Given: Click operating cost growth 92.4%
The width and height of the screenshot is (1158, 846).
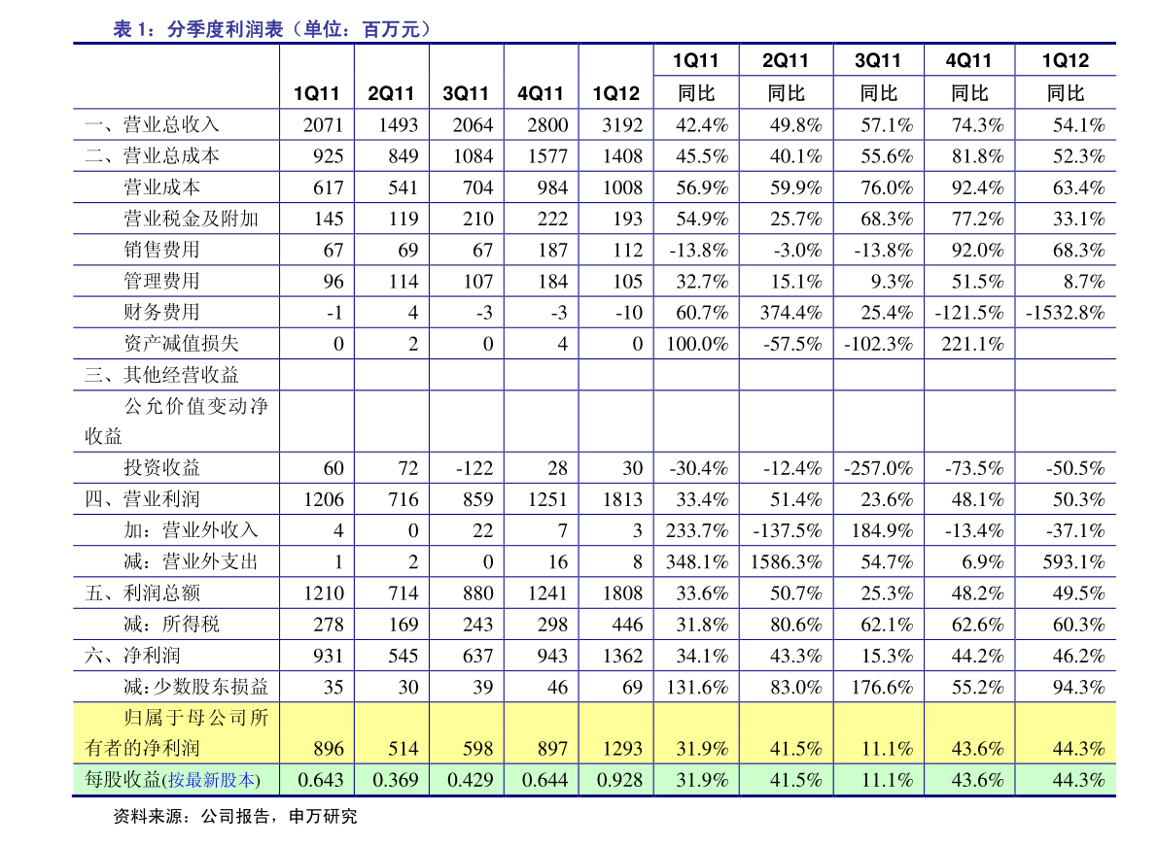Looking at the screenshot, I should point(978,188).
